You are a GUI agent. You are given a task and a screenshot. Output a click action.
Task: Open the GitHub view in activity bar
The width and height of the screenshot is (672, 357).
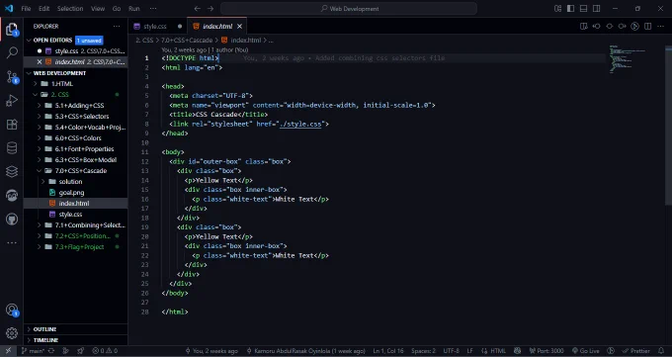(x=12, y=220)
